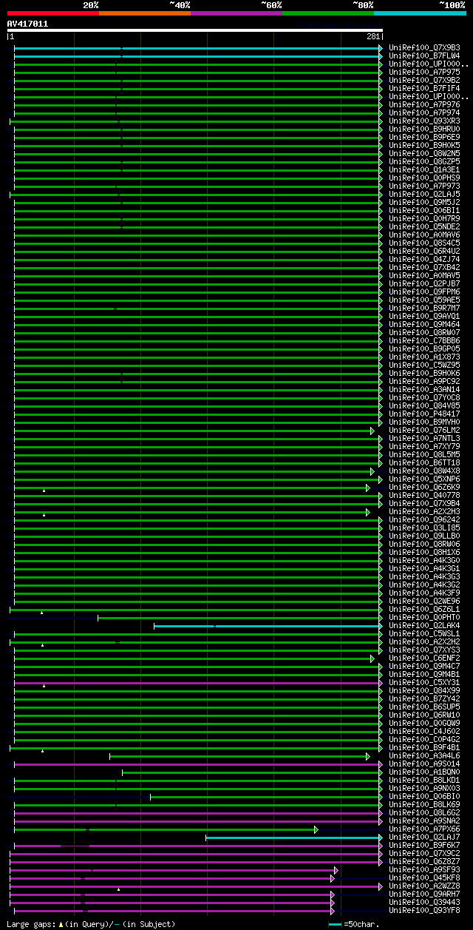Click the white query ruler bar under AV417011

(195, 30)
